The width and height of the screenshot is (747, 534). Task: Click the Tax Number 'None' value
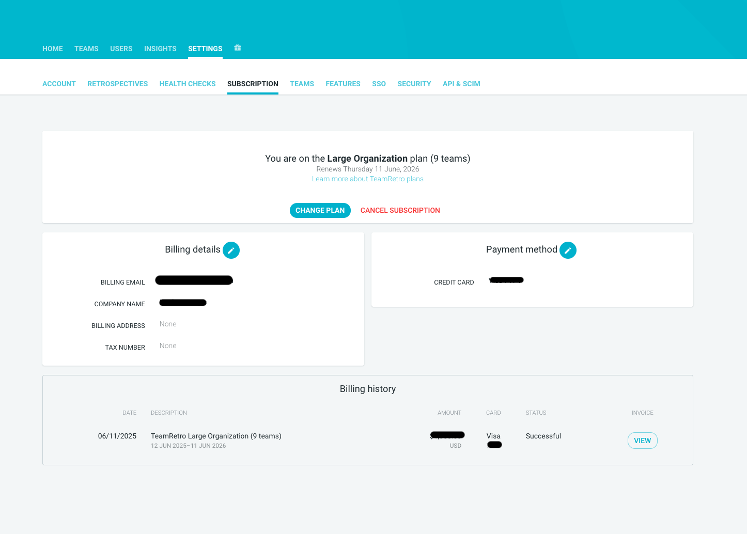coord(168,345)
